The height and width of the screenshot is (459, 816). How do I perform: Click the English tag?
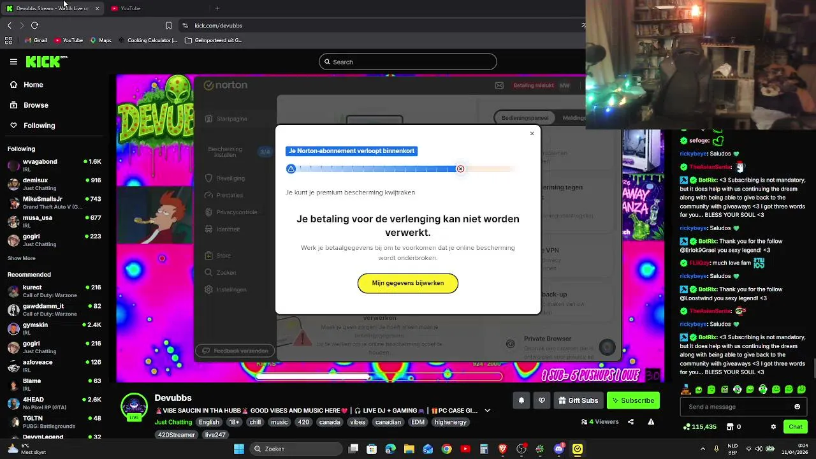[208, 422]
